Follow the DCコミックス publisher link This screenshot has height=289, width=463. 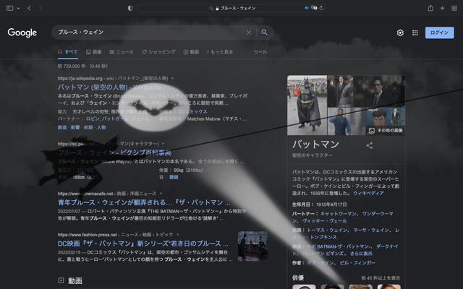pos(192,112)
